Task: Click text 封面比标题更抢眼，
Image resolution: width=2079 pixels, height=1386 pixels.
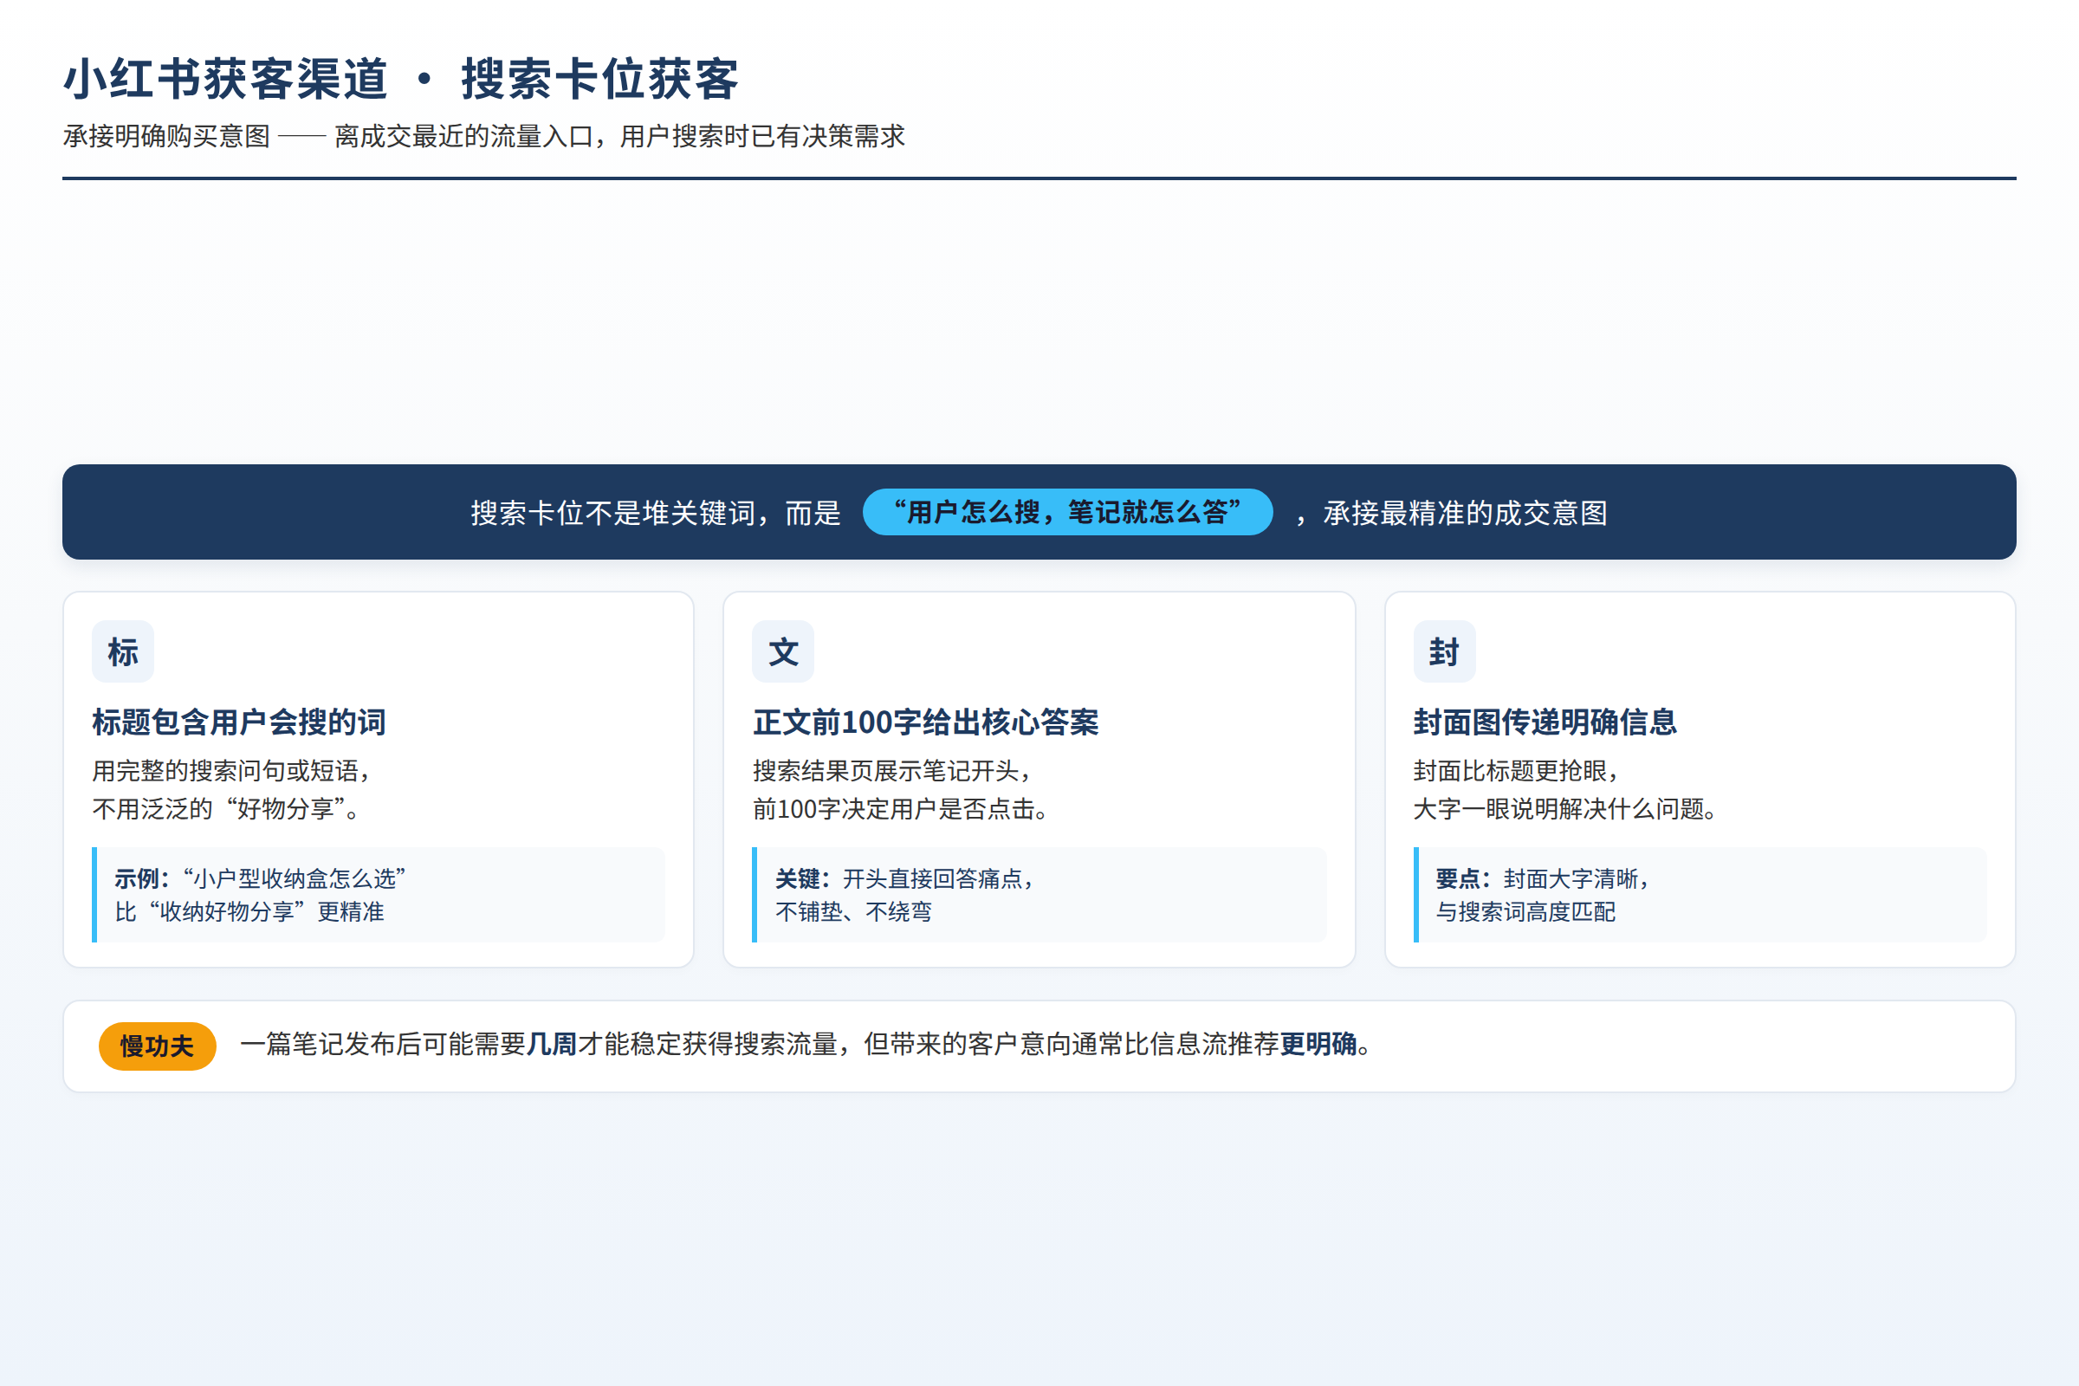Action: pyautogui.click(x=1517, y=771)
